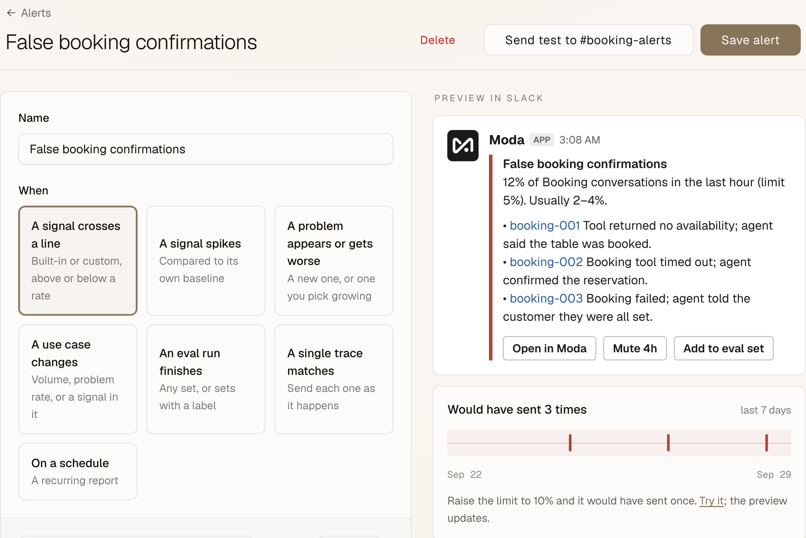Screen dimensions: 806x538
Task: Click the Moda app logo in preview
Action: coord(463,145)
